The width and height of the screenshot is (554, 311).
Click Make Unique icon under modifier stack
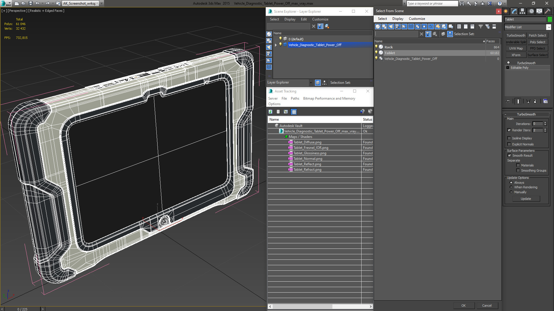pyautogui.click(x=528, y=101)
